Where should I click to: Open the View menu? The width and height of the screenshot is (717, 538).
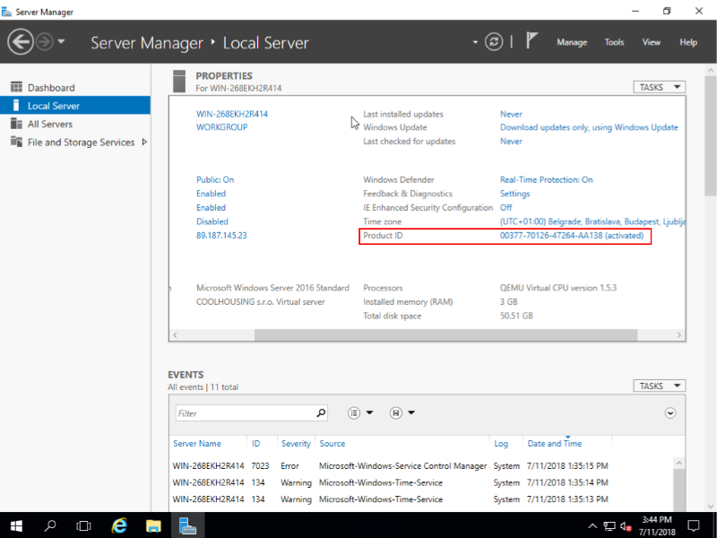652,42
